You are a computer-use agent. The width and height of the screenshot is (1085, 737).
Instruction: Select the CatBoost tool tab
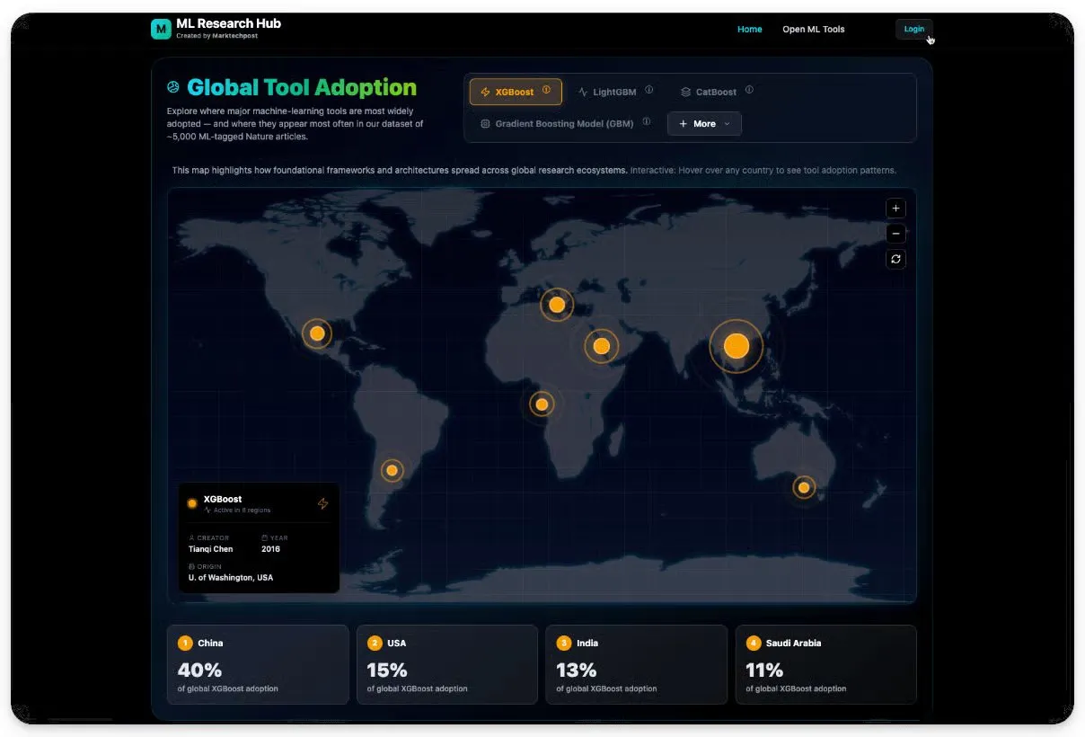[716, 92]
